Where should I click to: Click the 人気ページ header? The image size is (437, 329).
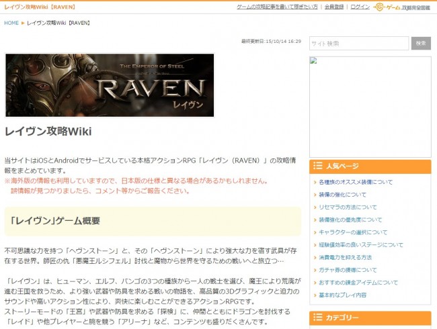(x=370, y=167)
